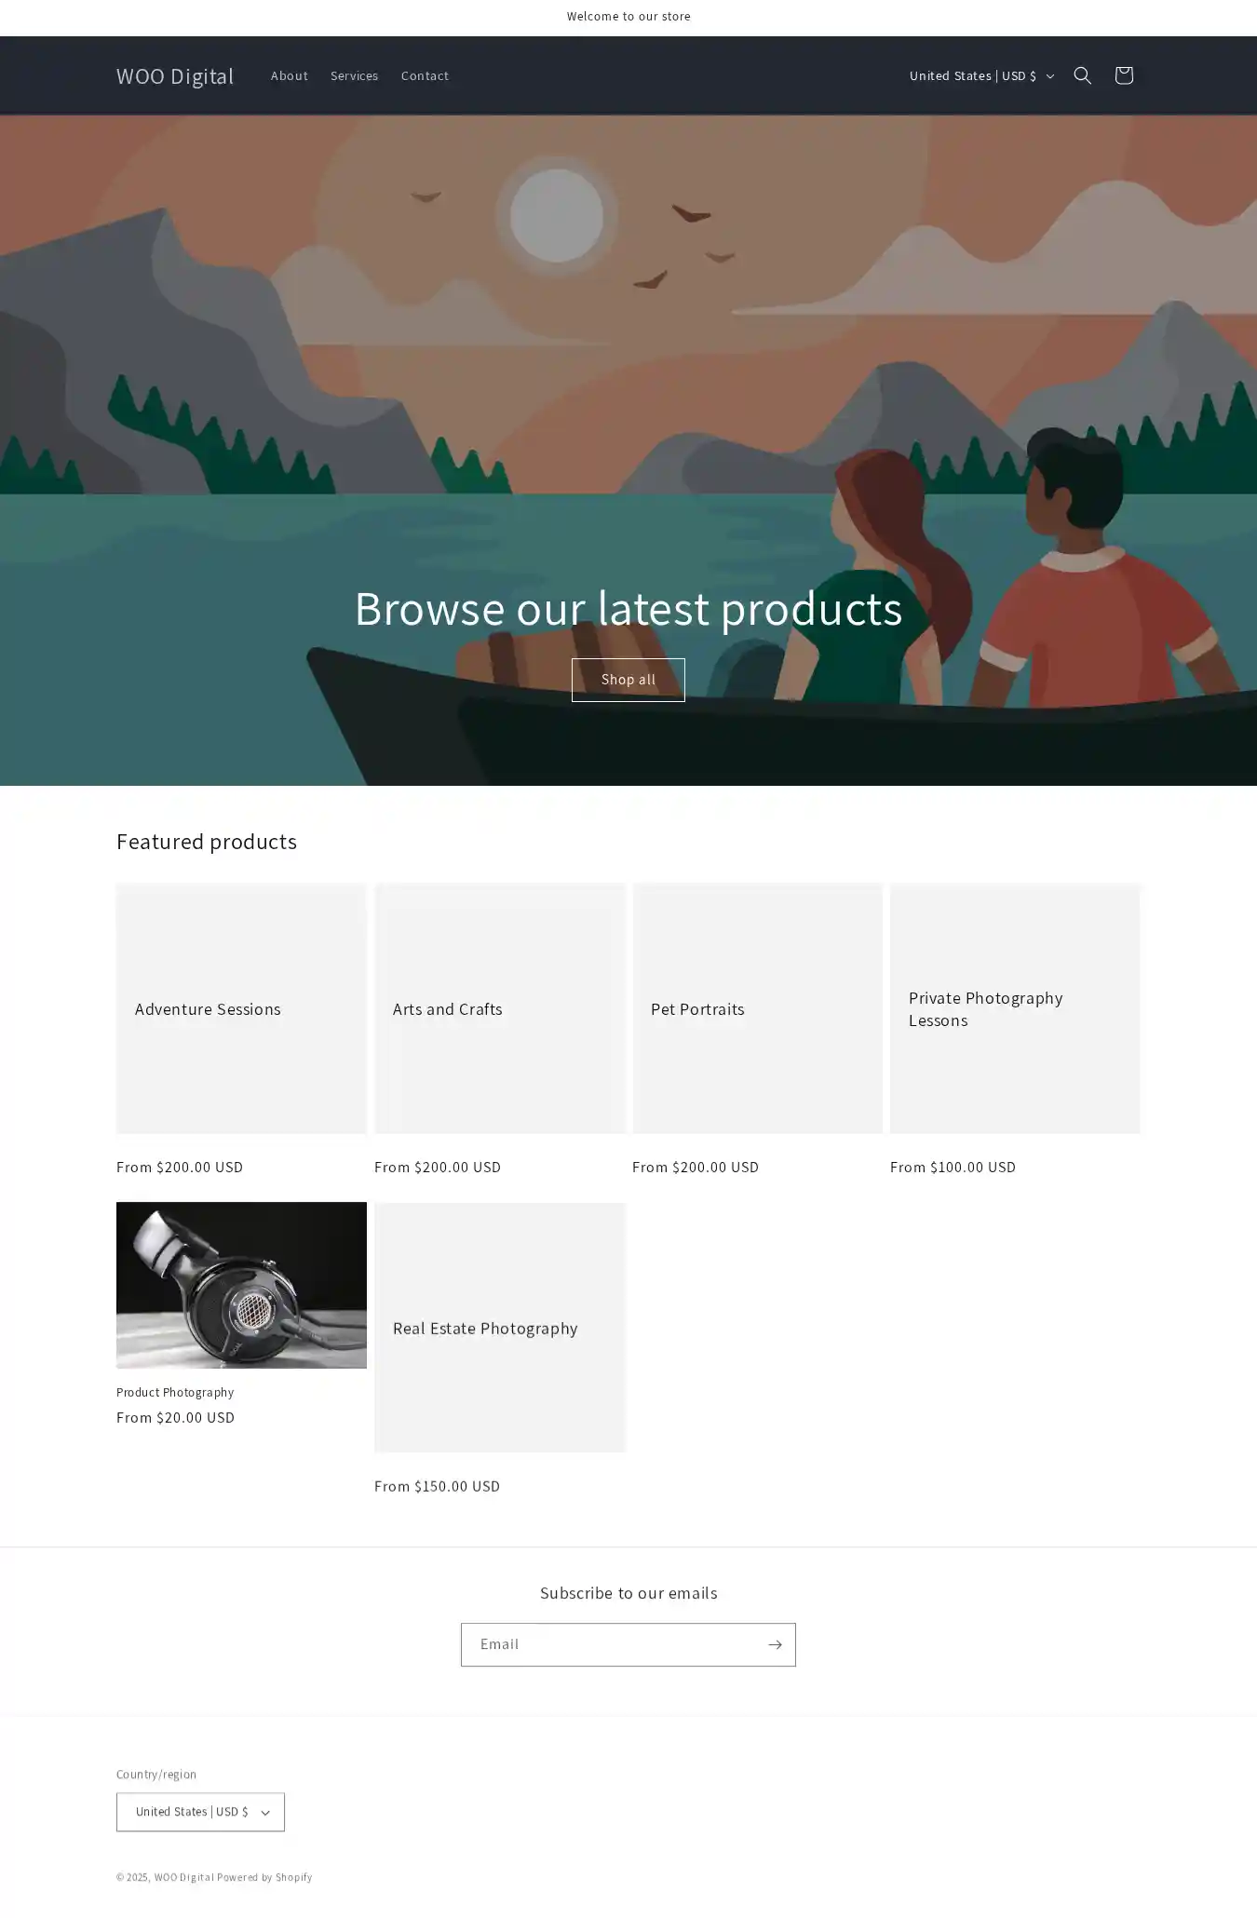Expand header United States currency selector
This screenshot has width=1257, height=1918.
[x=980, y=75]
